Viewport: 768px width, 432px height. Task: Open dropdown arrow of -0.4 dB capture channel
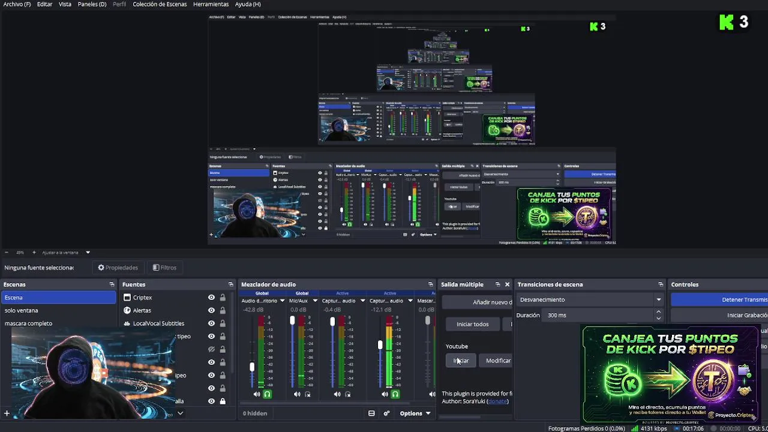pyautogui.click(x=362, y=301)
